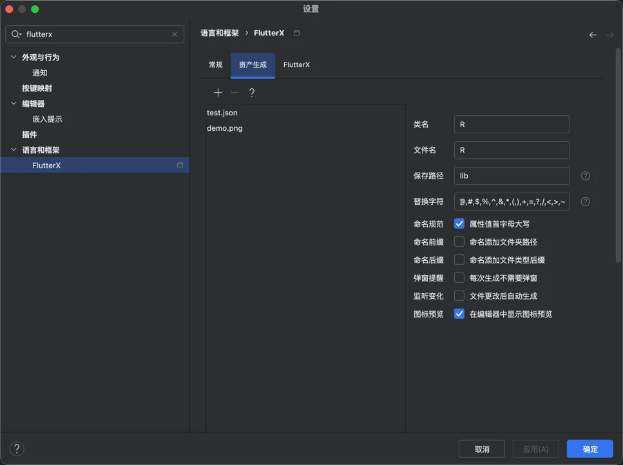Uncheck 属性值首字母大写 checkbox
The width and height of the screenshot is (623, 465).
[459, 224]
